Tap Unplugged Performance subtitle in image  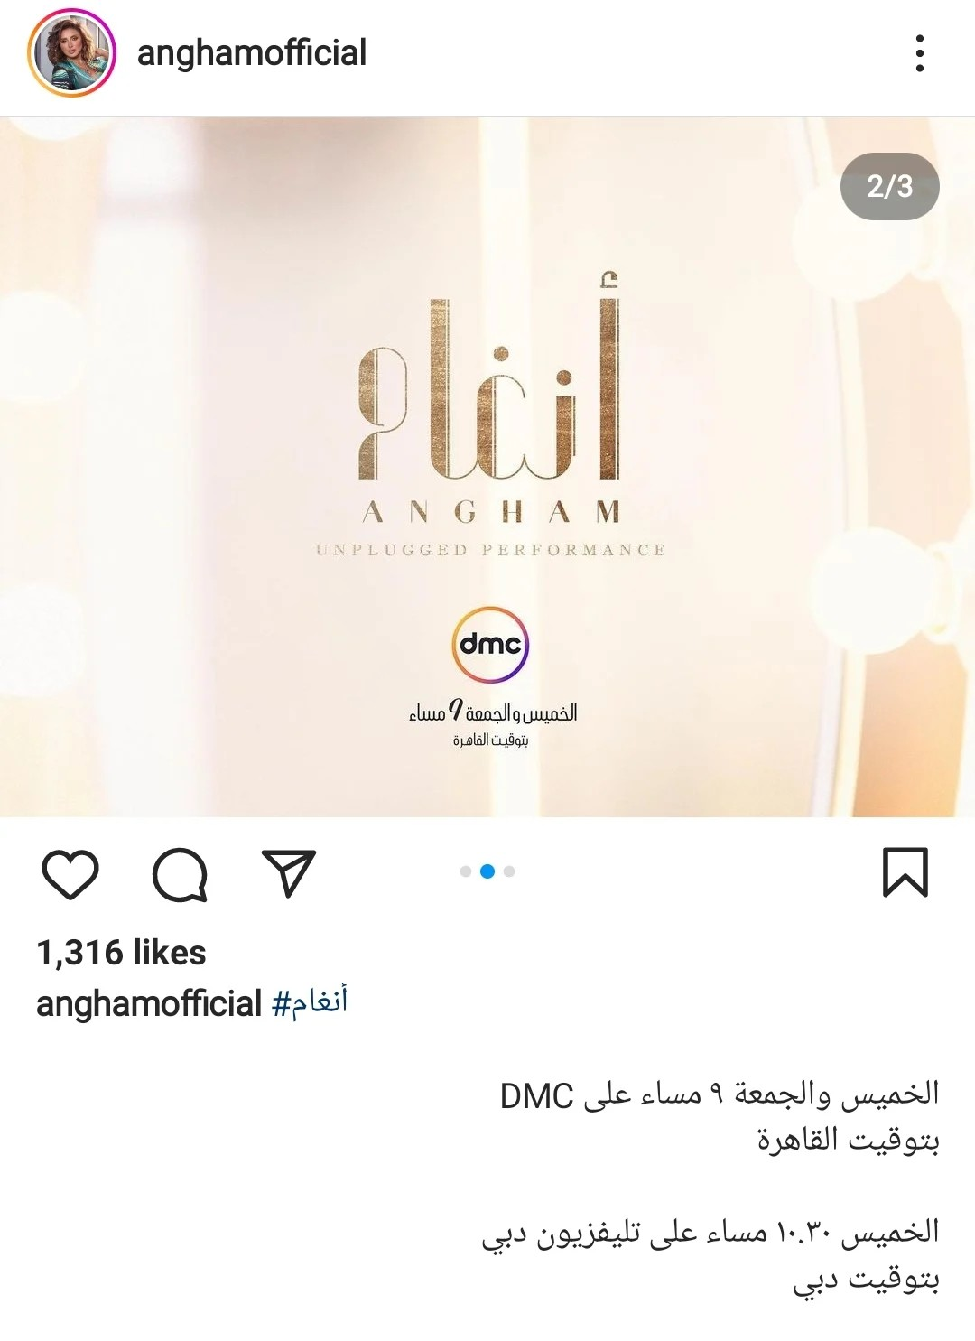point(490,550)
